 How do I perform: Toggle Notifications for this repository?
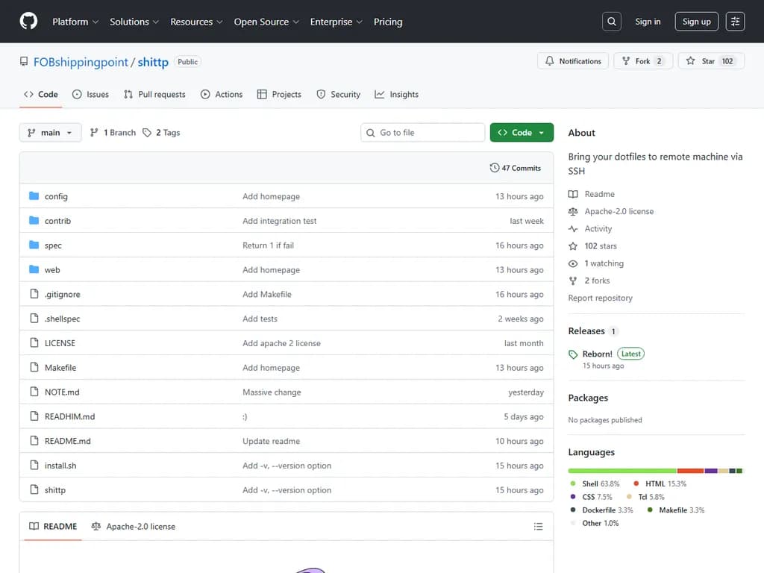click(573, 61)
